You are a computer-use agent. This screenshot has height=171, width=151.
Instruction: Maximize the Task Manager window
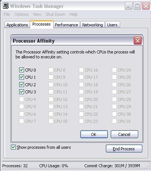[137, 6]
